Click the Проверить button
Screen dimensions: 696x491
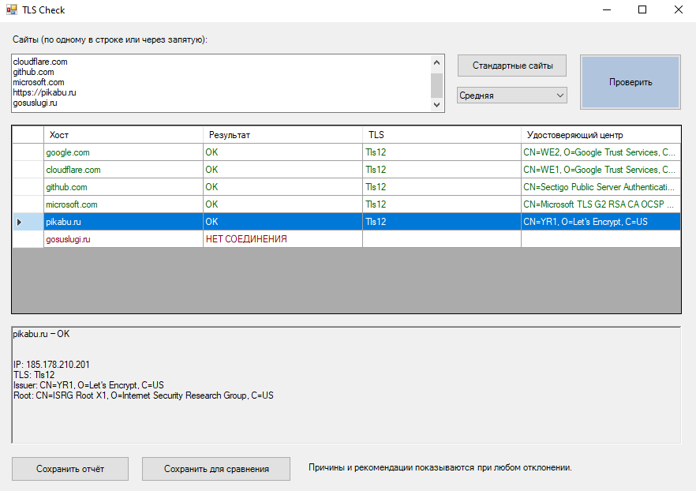tap(631, 82)
